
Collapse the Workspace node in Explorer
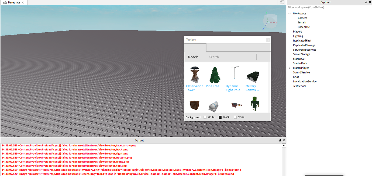click(290, 13)
